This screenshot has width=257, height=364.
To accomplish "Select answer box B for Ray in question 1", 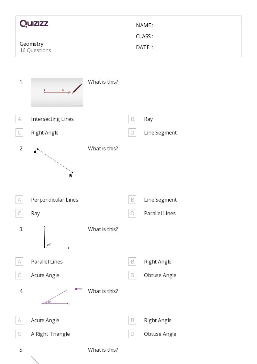I will tap(132, 119).
